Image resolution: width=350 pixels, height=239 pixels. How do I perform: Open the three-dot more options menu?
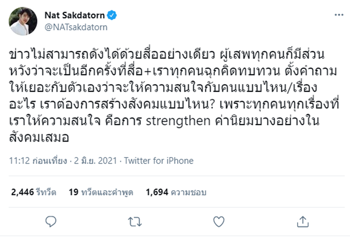click(x=338, y=16)
